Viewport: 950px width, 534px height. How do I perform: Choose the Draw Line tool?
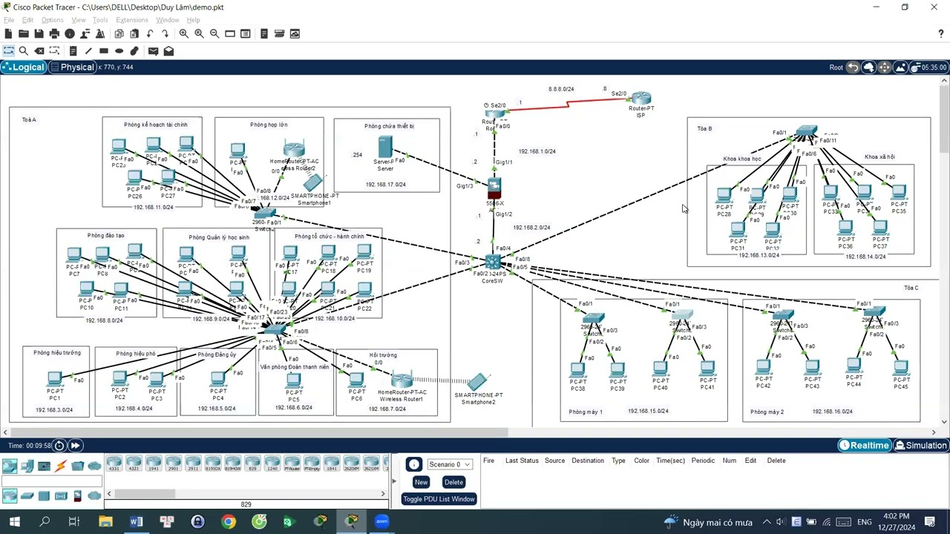pyautogui.click(x=88, y=50)
